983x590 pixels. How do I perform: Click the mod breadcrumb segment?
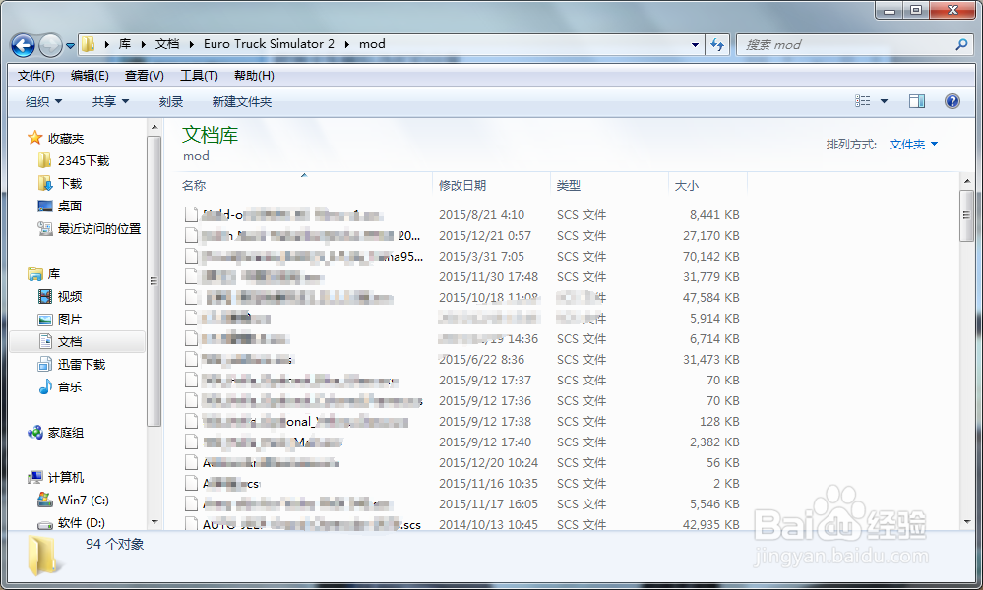372,44
